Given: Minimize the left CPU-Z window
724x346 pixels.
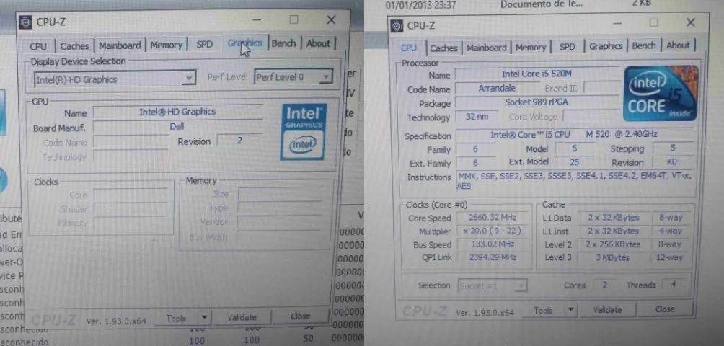Looking at the screenshot, I should click(257, 20).
